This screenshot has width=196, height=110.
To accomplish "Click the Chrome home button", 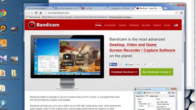I will click(41, 13).
